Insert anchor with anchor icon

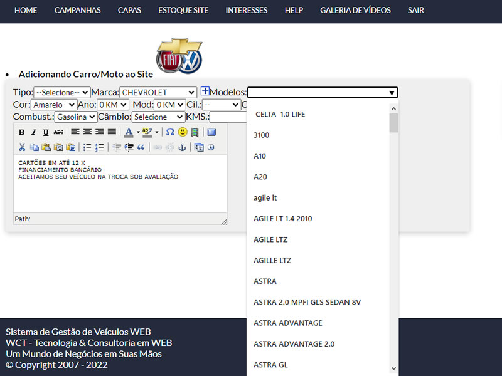(182, 147)
